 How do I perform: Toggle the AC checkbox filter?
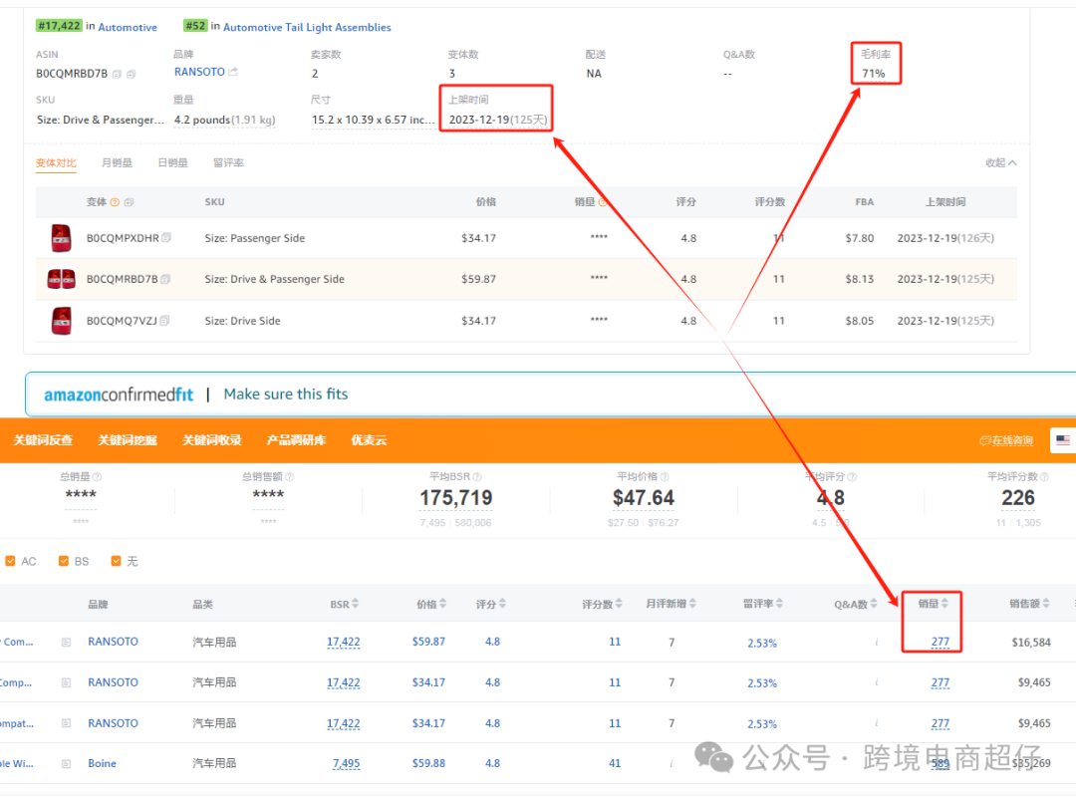10,561
